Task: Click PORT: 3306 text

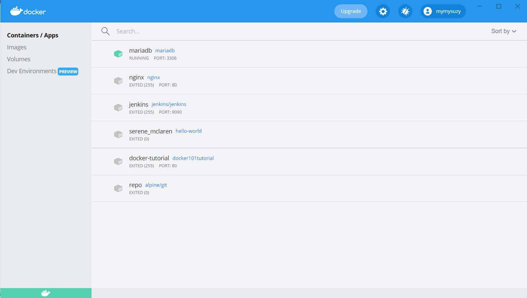Action: coord(165,58)
